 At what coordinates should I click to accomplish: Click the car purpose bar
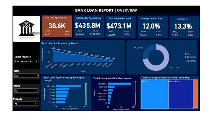(109, 103)
